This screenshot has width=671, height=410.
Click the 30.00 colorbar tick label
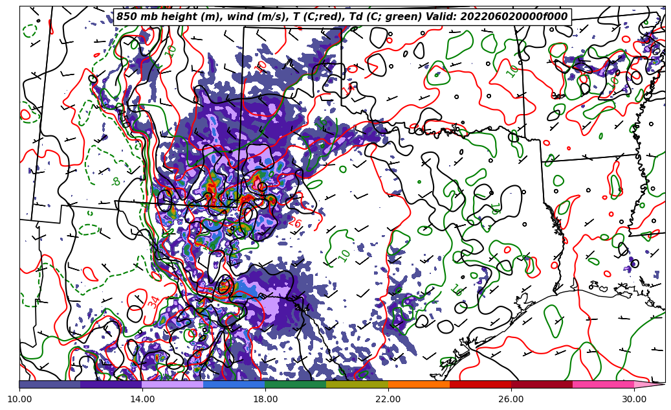click(x=634, y=399)
